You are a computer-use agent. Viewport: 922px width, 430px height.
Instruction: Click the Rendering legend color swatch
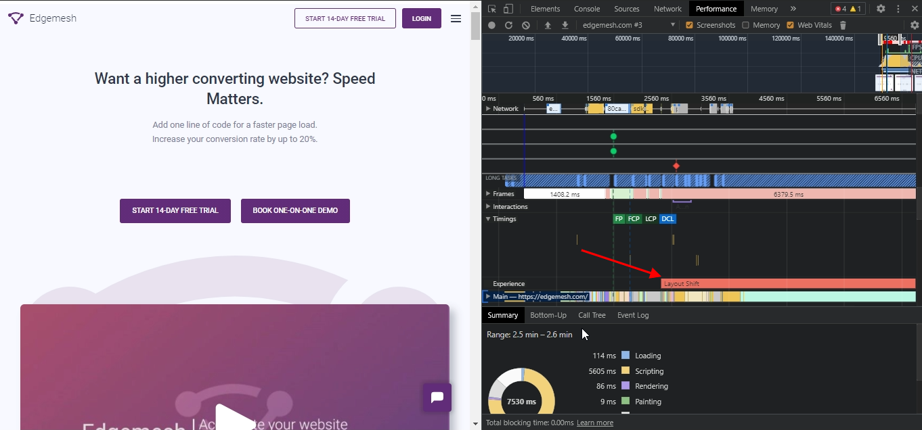click(x=625, y=386)
